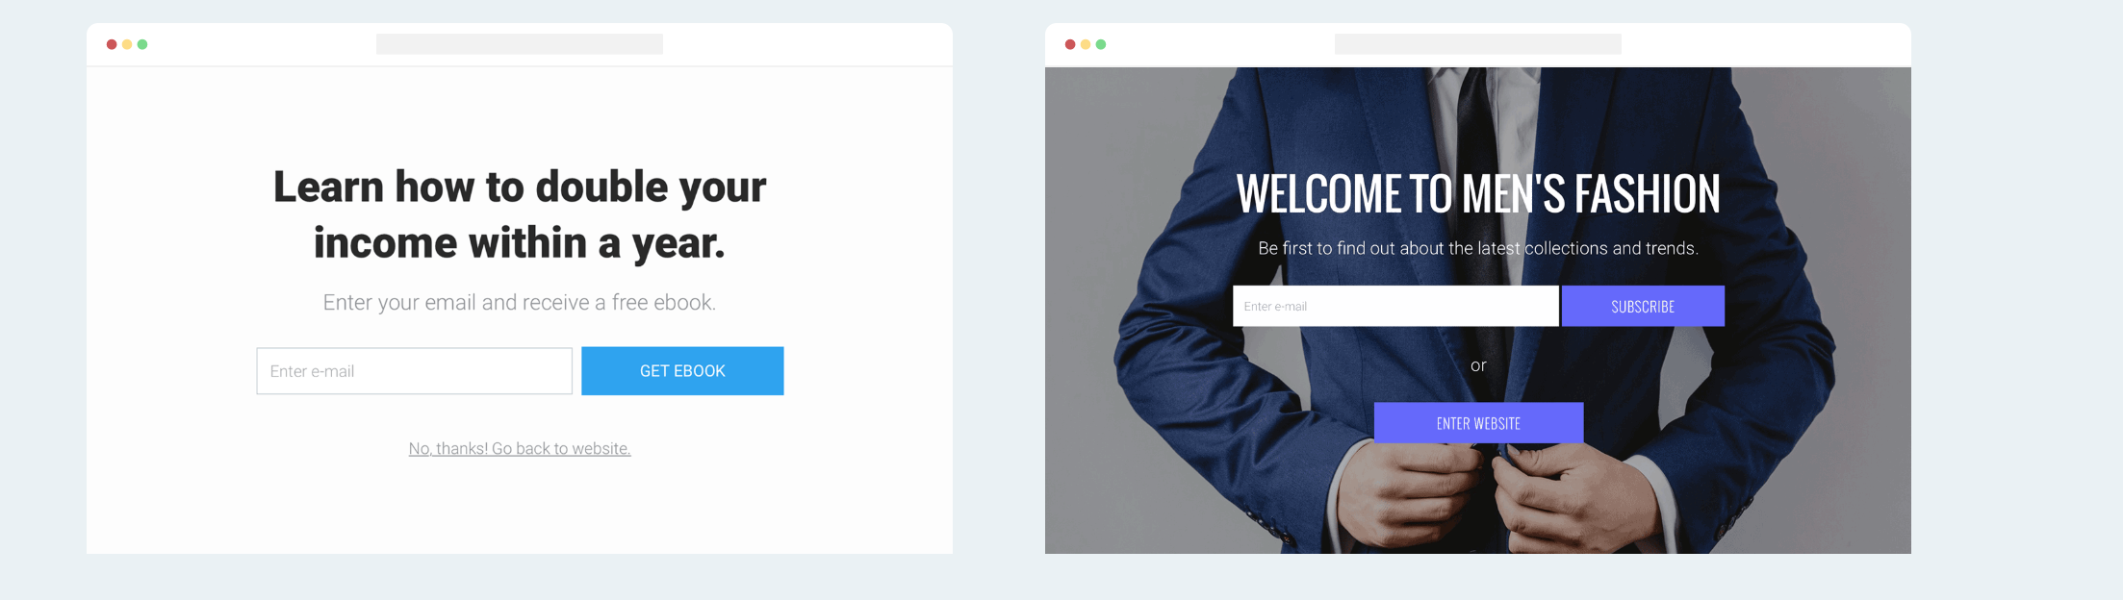Click the GET EBOOK button
The width and height of the screenshot is (2123, 600).
[x=682, y=371]
